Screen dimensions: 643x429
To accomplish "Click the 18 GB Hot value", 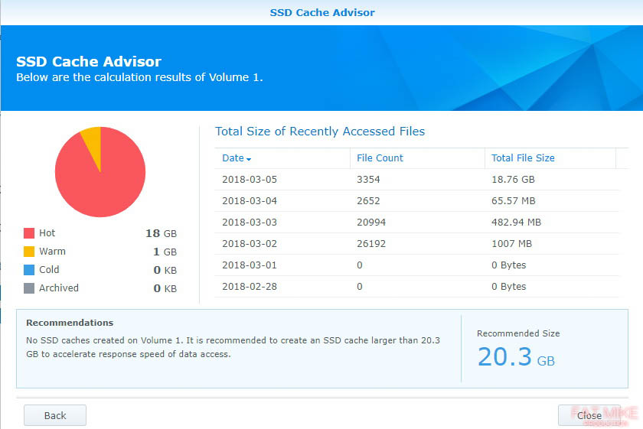I will click(162, 233).
